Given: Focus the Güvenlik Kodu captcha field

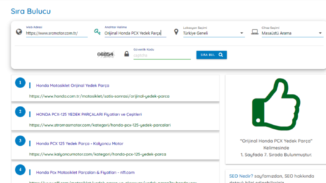Looking at the screenshot, I should tap(162, 55).
